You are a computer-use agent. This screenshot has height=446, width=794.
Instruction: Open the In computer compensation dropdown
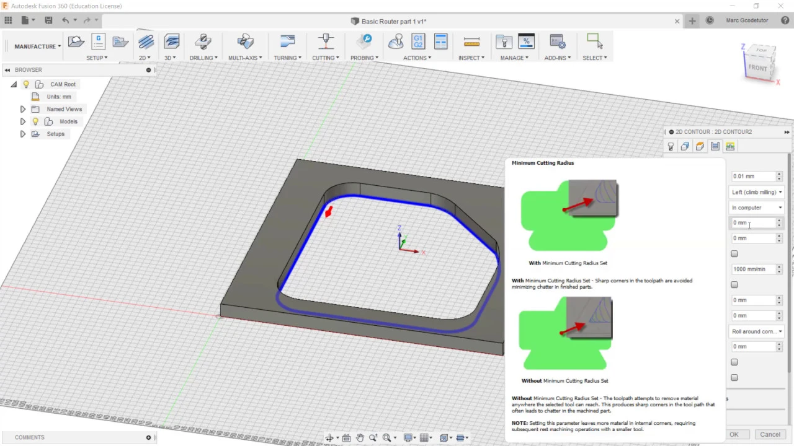(x=757, y=208)
